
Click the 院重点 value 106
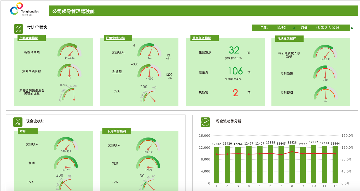235,71
